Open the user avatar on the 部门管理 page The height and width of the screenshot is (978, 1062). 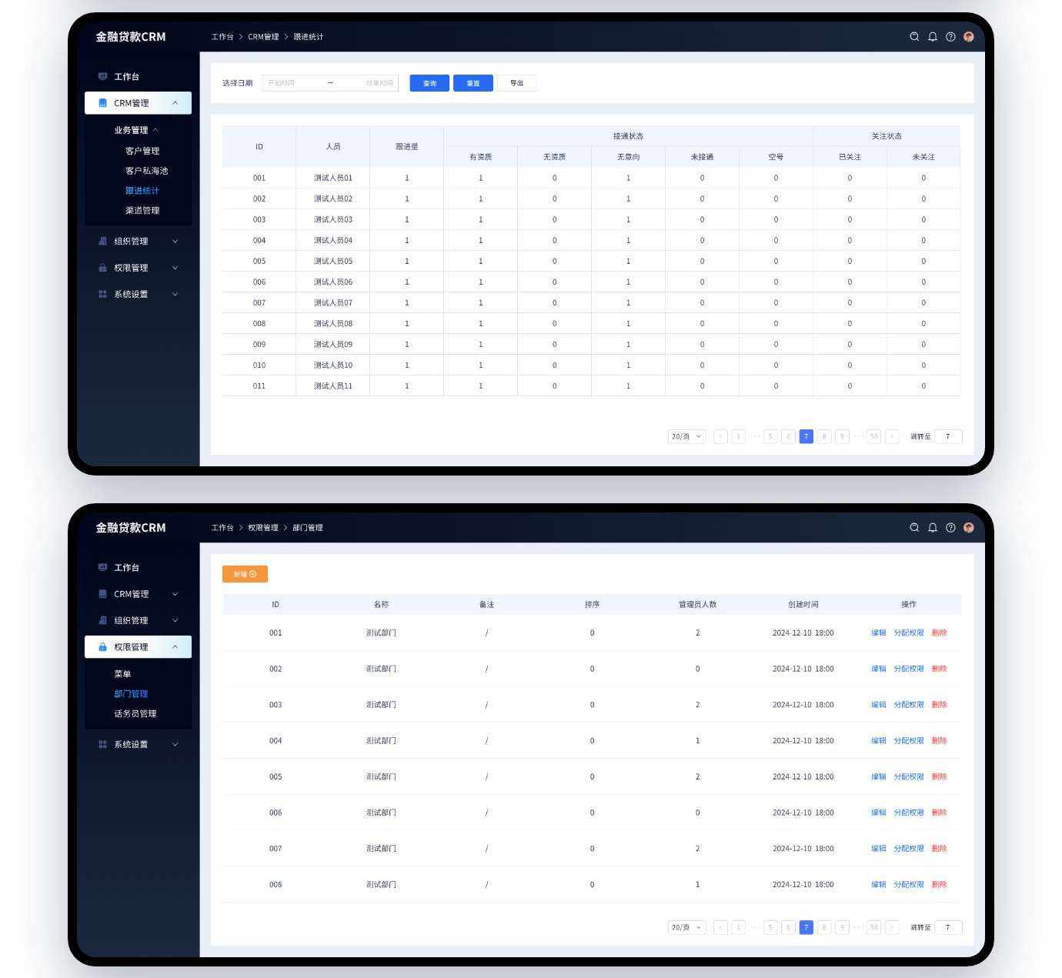(968, 528)
